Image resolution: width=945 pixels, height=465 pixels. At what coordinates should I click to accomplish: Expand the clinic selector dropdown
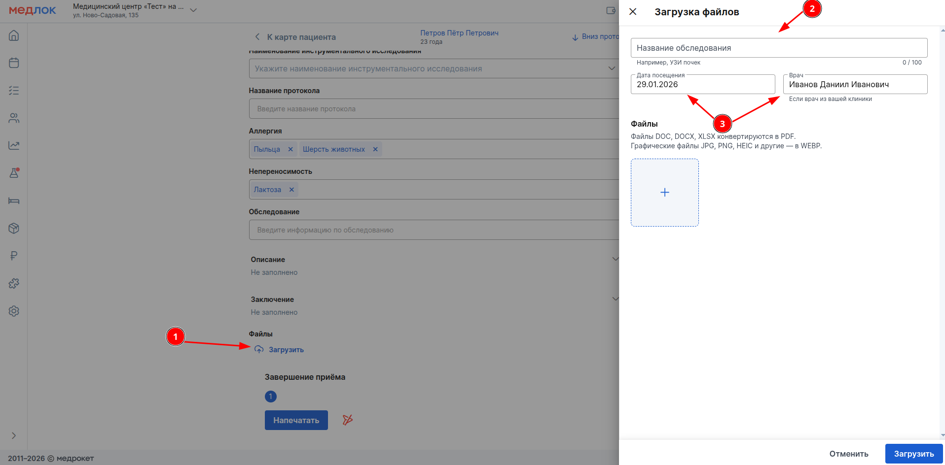tap(193, 10)
